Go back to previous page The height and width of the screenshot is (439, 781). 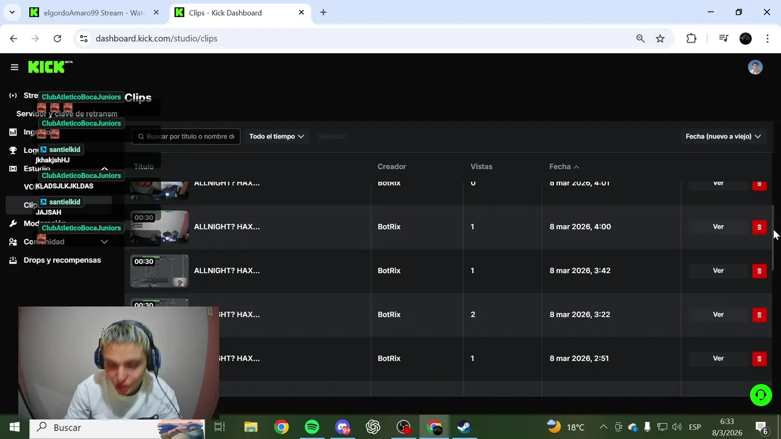[x=13, y=38]
